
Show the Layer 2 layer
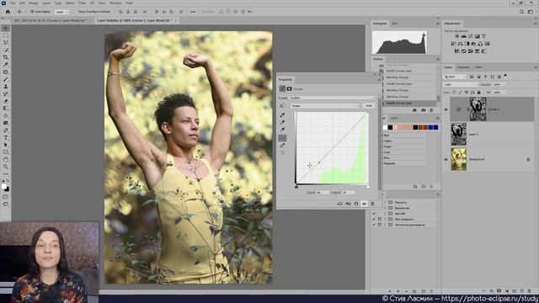446,135
